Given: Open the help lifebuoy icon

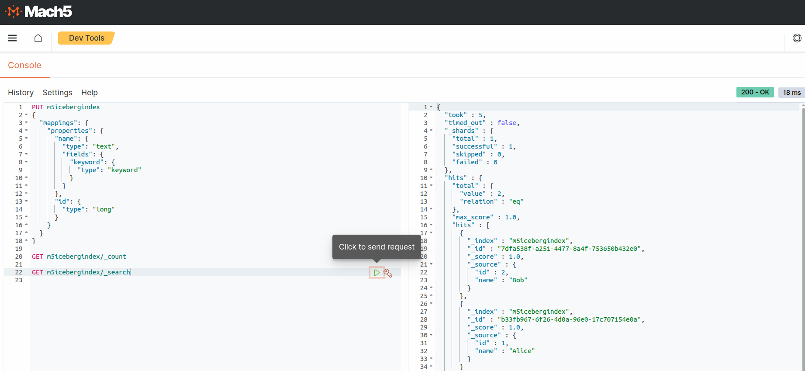Looking at the screenshot, I should (x=797, y=38).
